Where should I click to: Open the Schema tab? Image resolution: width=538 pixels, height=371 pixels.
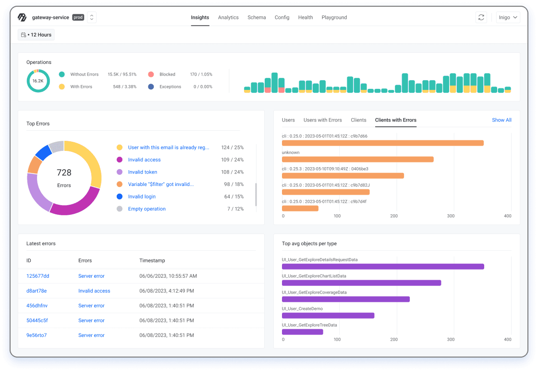(257, 17)
